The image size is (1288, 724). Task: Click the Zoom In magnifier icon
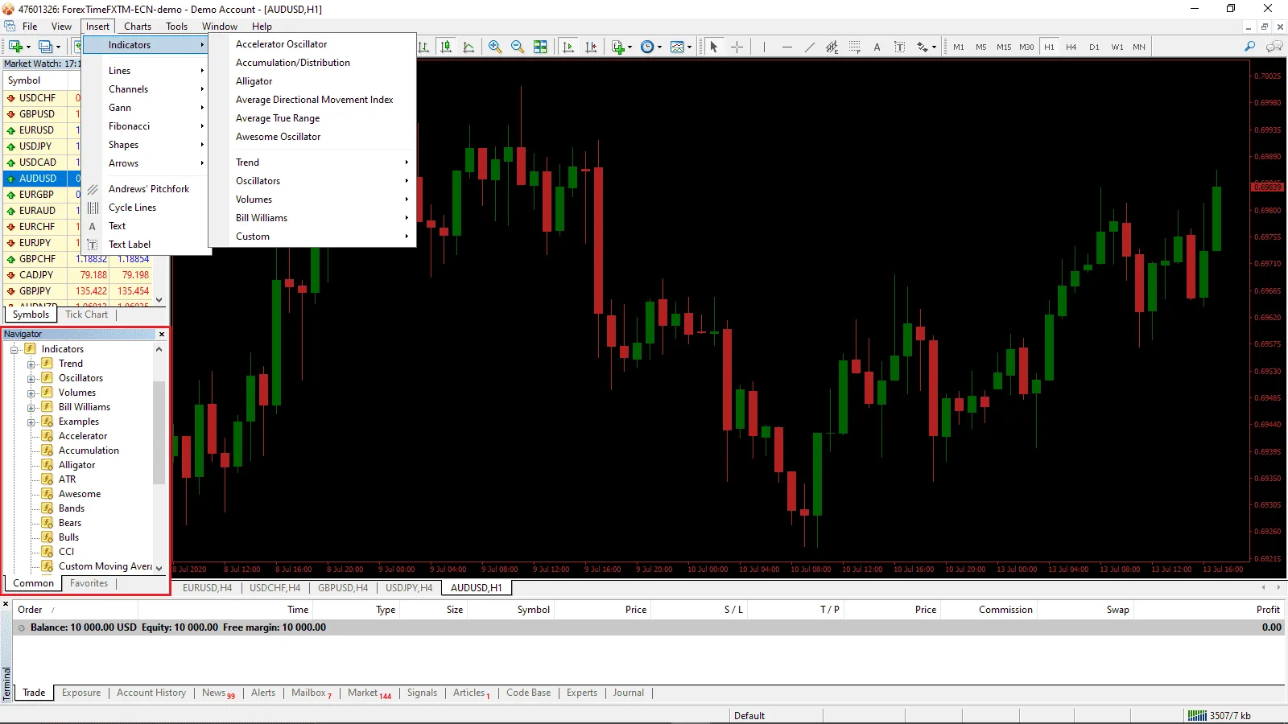point(495,47)
